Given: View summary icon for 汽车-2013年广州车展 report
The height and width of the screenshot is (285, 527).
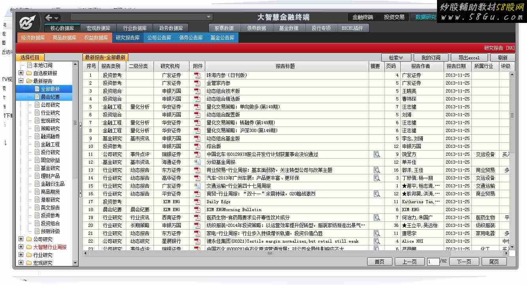Looking at the screenshot, I should [377, 178].
